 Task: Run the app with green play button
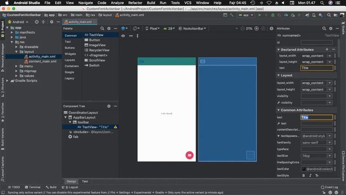(x=259, y=15)
